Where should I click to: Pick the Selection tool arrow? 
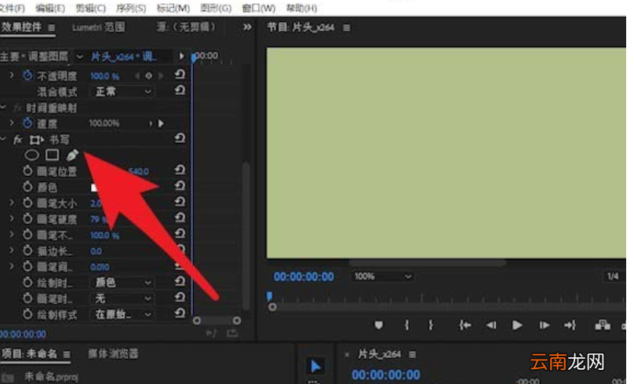[x=315, y=366]
